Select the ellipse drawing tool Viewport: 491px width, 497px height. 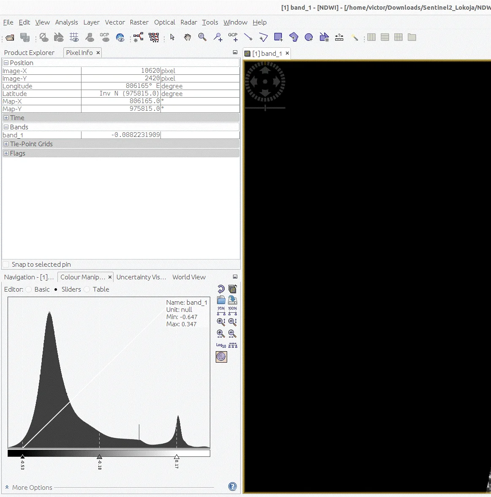pyautogui.click(x=309, y=37)
